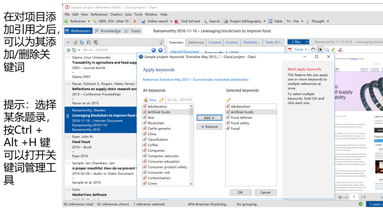Open the Cite dropdown arrow
383x209 pixels.
[x=302, y=21]
